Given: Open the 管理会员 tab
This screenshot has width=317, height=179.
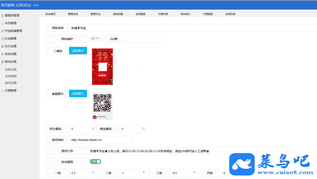Looking at the screenshot, I should click(x=73, y=14).
